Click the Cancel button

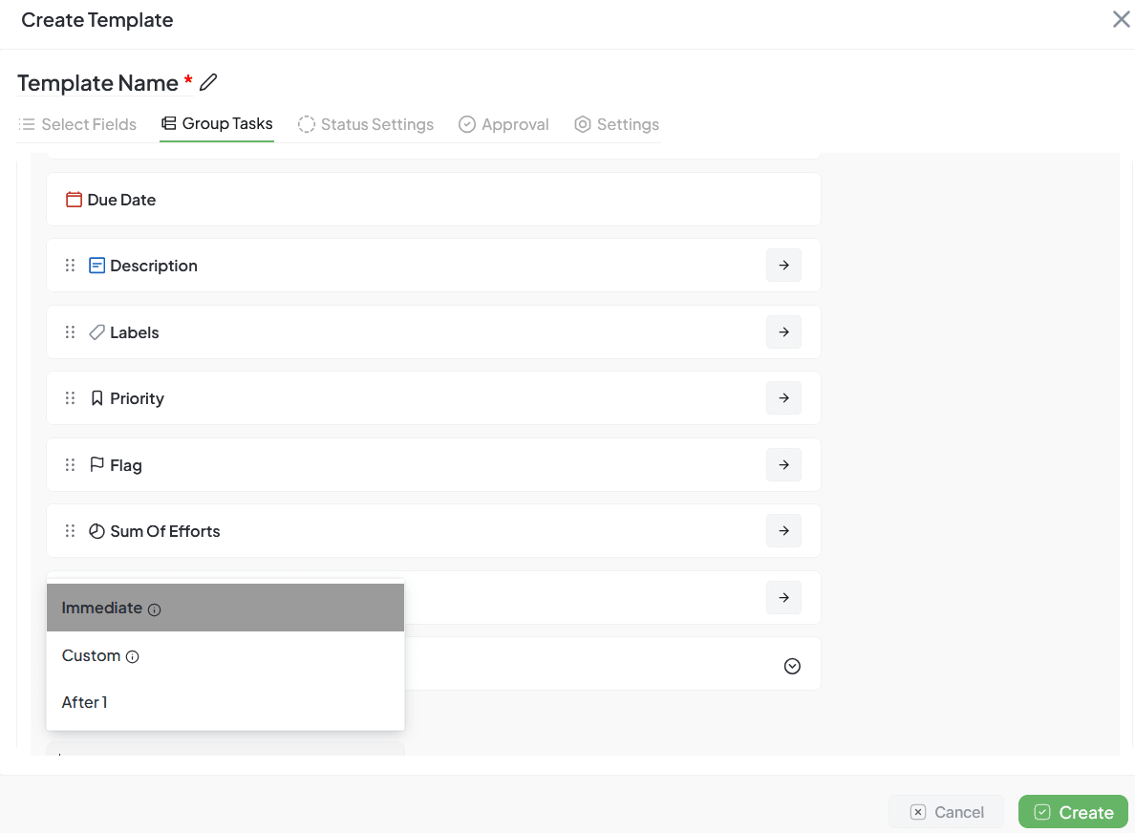tap(946, 812)
